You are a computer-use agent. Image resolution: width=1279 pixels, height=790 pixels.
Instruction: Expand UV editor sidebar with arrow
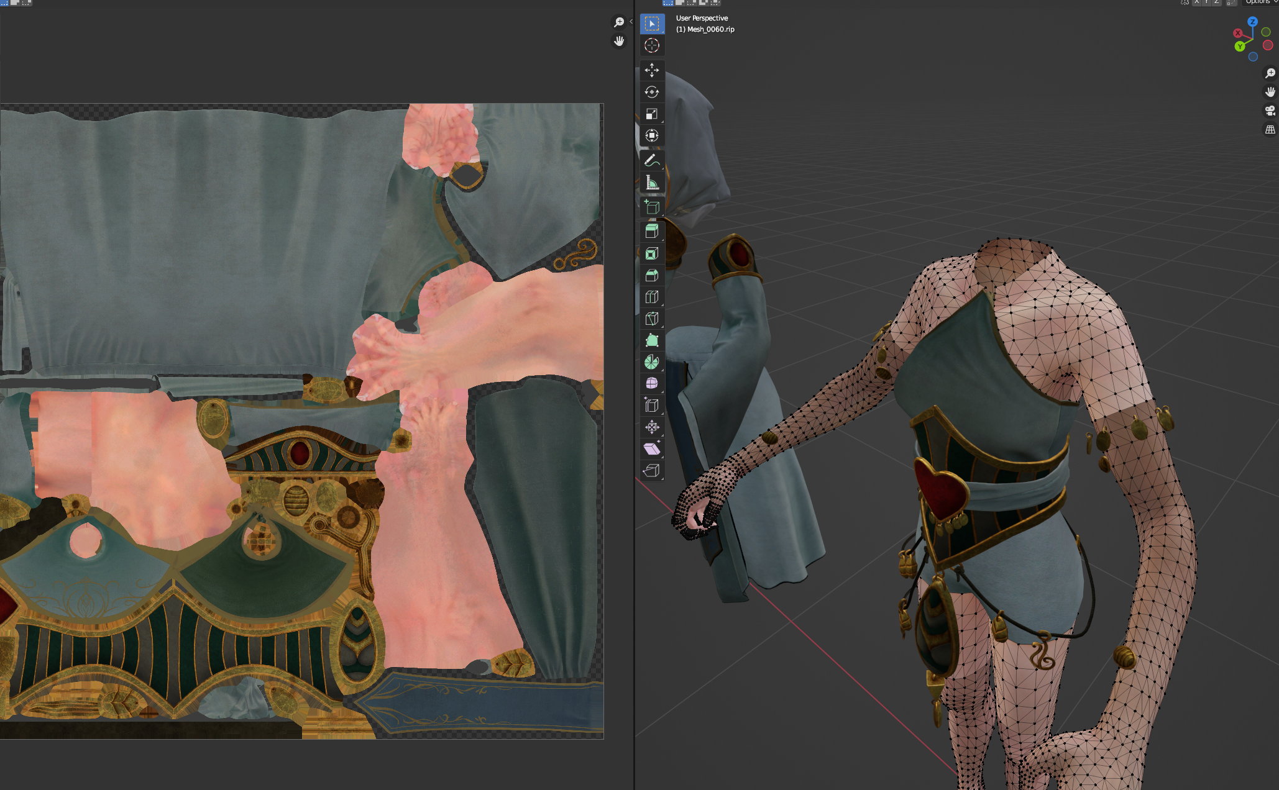click(x=631, y=22)
